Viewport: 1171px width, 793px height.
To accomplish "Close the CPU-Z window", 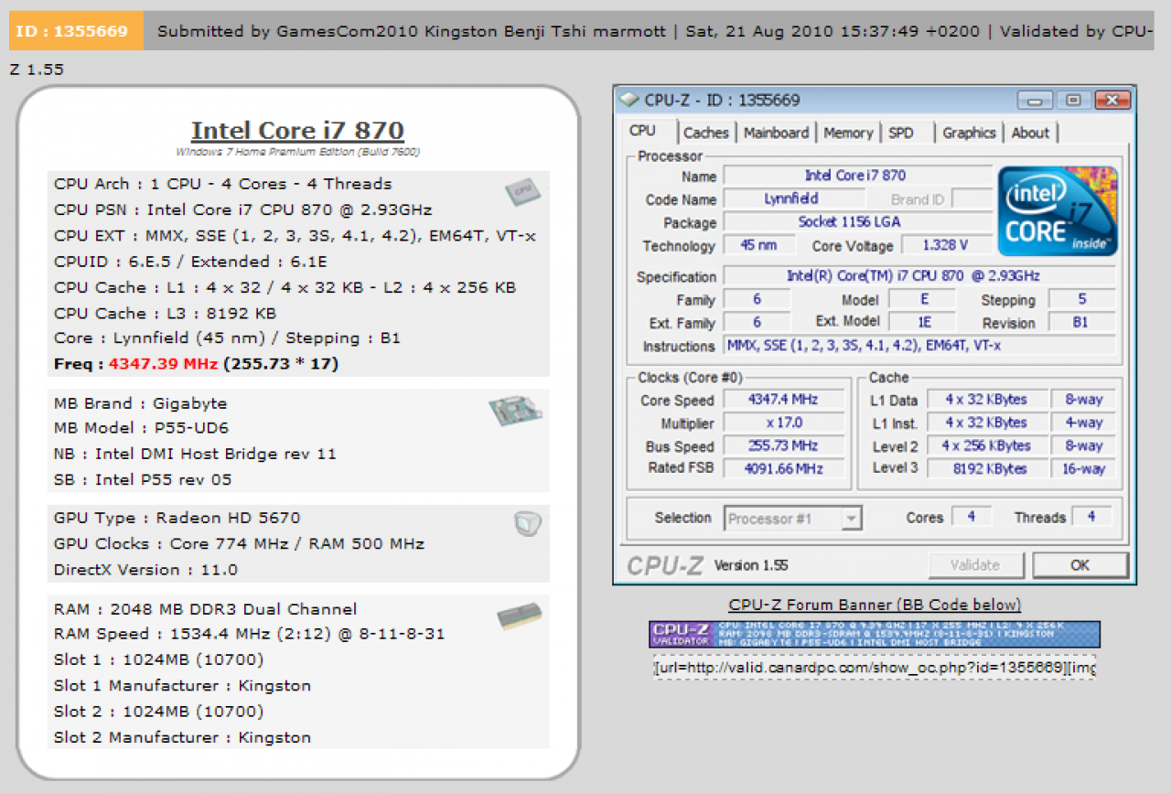I will click(x=1112, y=101).
